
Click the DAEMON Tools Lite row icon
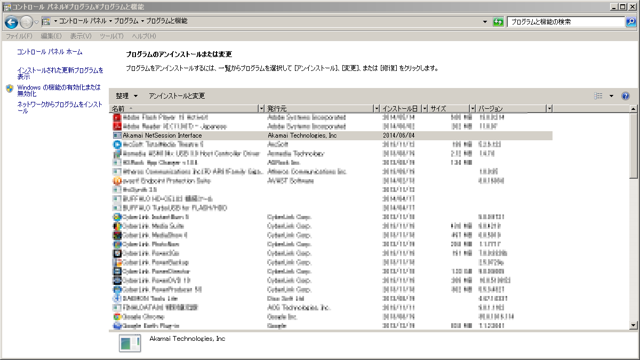pos(117,299)
